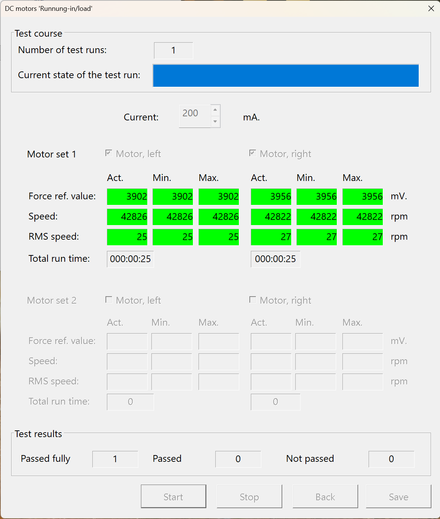This screenshot has height=519, width=440.
Task: Click the Passed fully count field
Action: click(x=115, y=459)
